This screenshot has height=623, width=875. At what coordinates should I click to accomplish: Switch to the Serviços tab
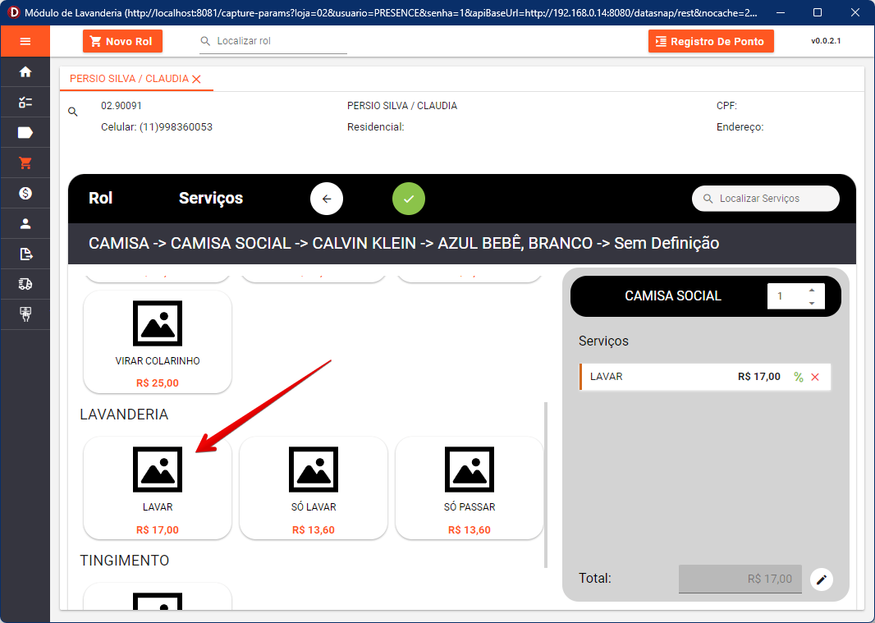pyautogui.click(x=211, y=198)
